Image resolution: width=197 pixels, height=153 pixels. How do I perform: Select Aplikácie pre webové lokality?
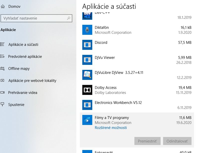click(x=32, y=81)
